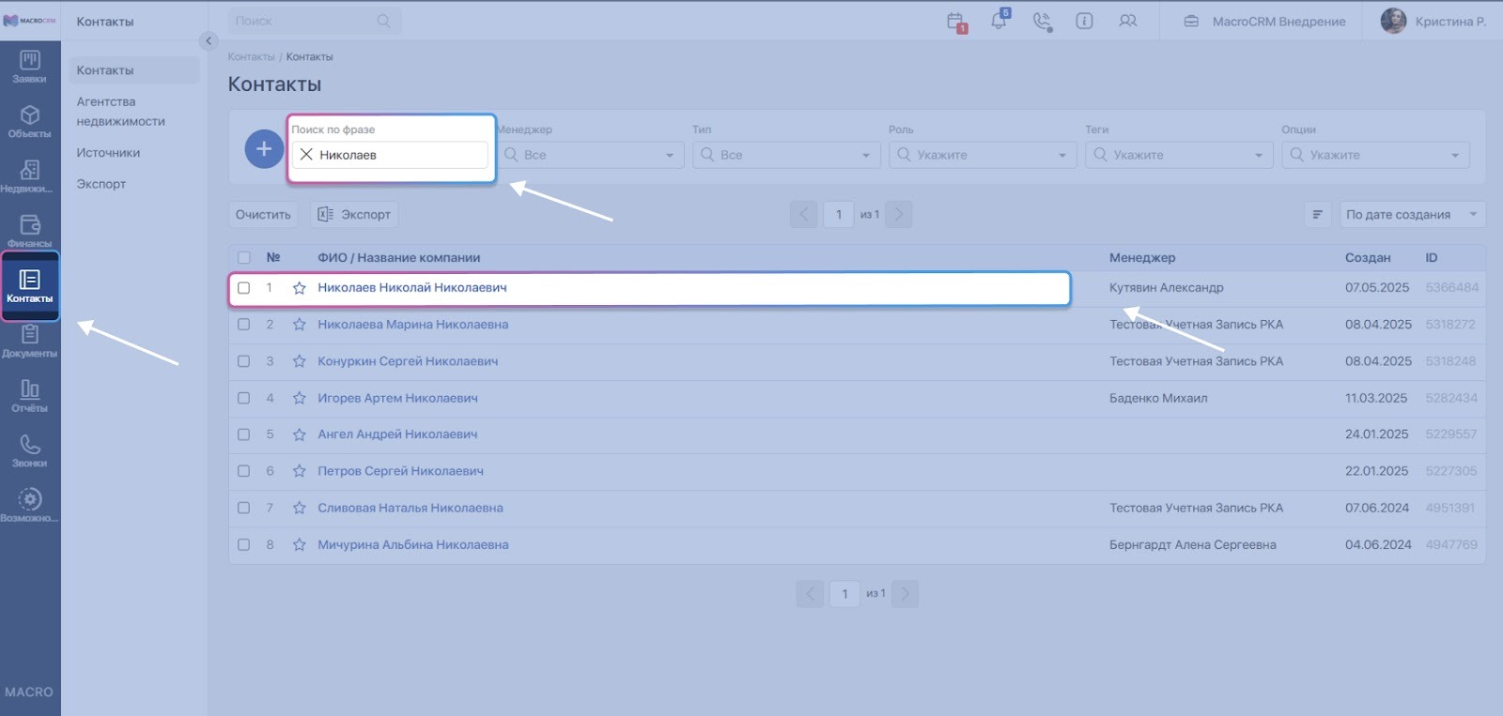This screenshot has height=716, width=1503.
Task: Open the calendar icon in top bar
Action: pyautogui.click(x=955, y=21)
